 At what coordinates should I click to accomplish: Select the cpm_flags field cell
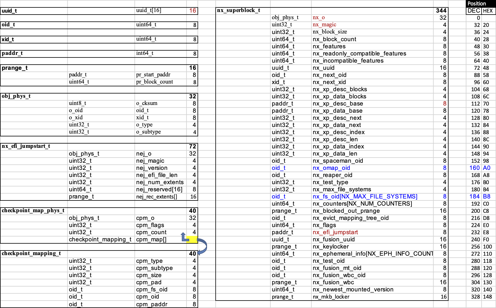pyautogui.click(x=160, y=225)
